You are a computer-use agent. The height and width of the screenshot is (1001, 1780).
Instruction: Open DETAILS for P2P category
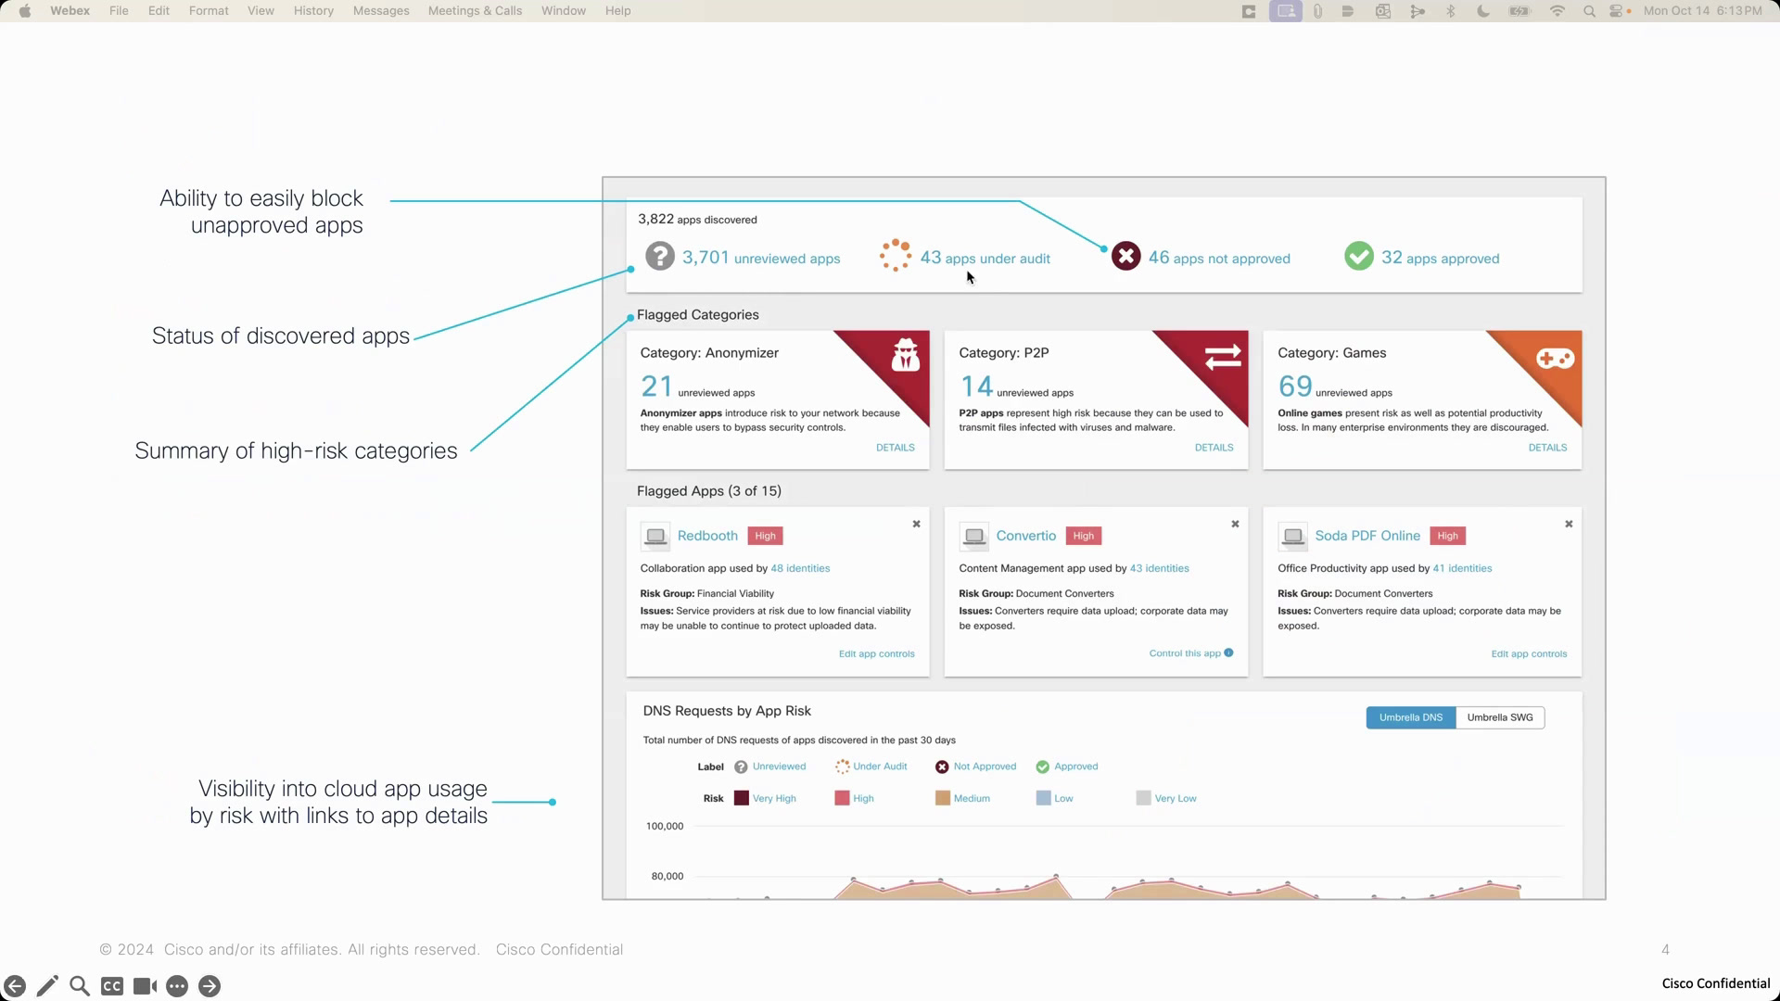click(1214, 448)
